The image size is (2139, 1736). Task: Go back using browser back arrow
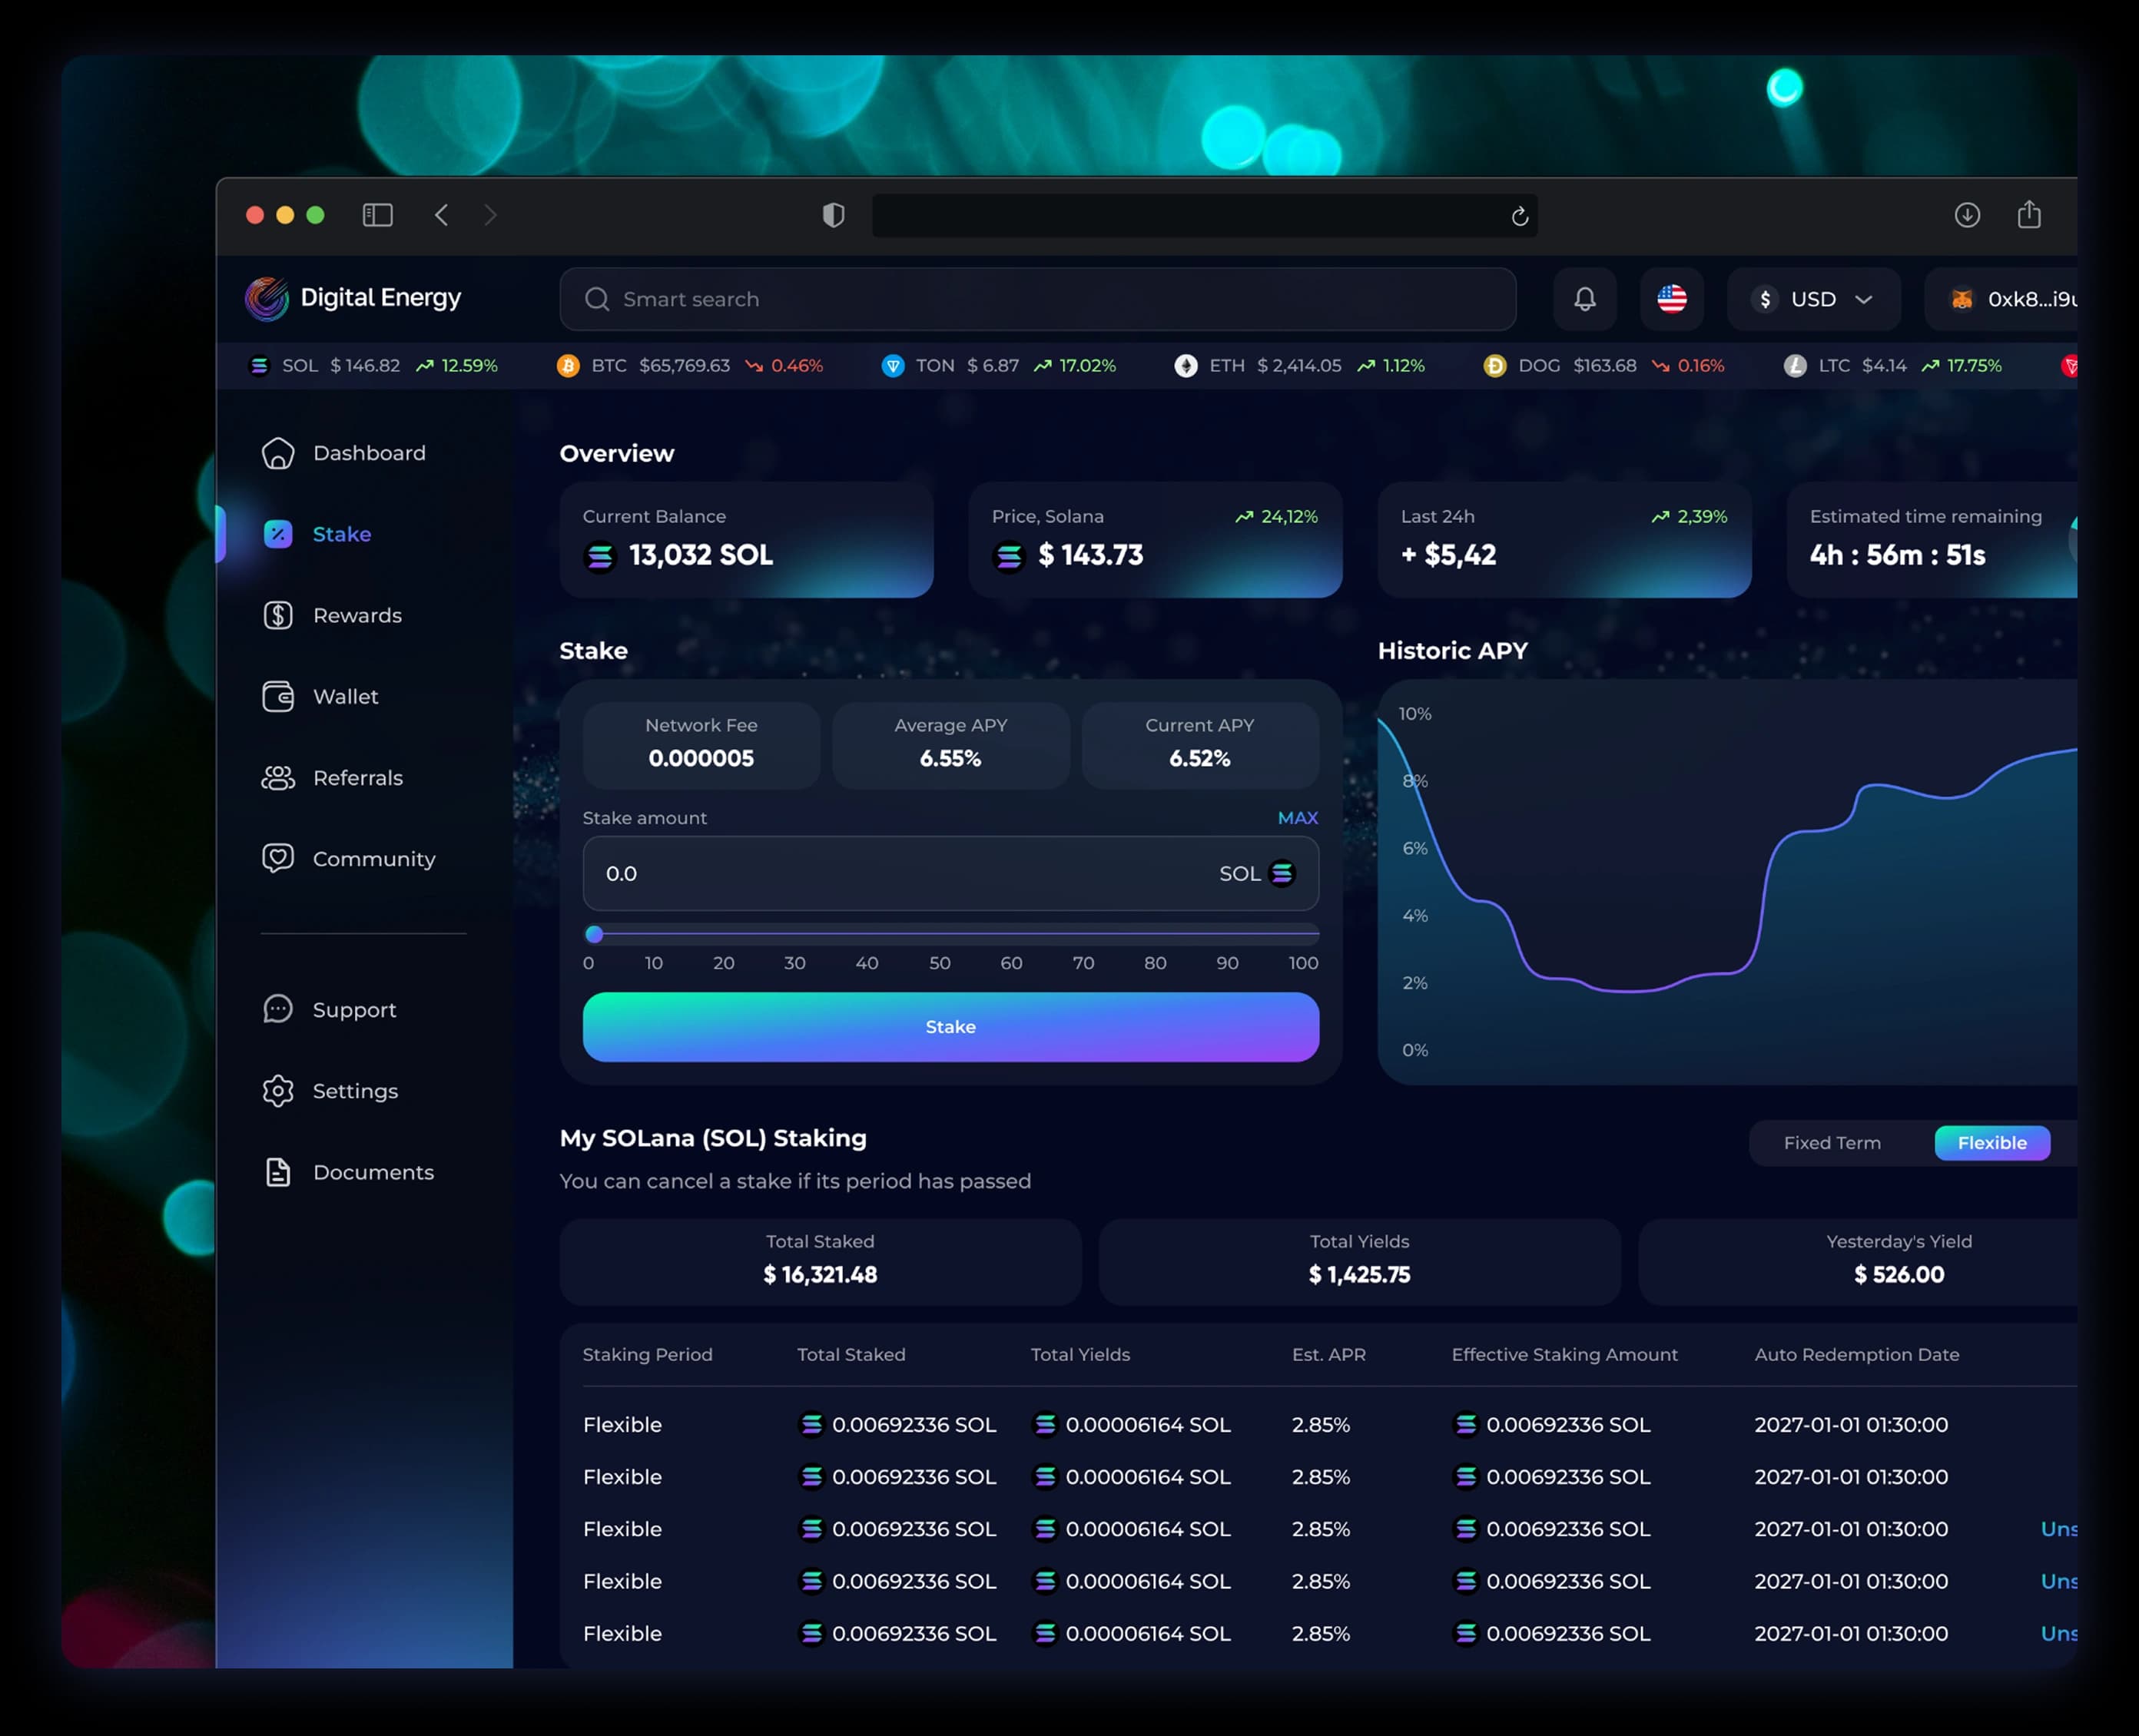click(441, 215)
